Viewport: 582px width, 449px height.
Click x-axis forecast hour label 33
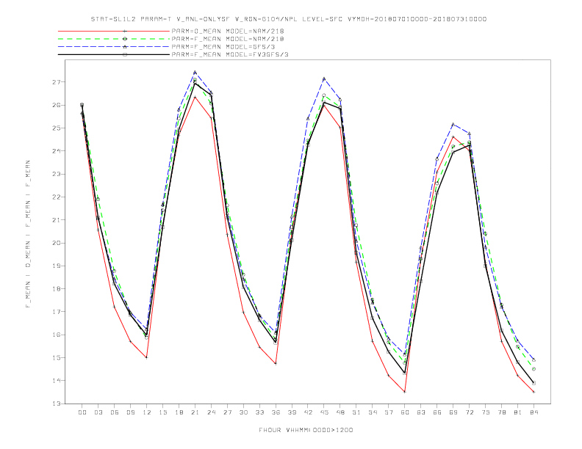259,412
